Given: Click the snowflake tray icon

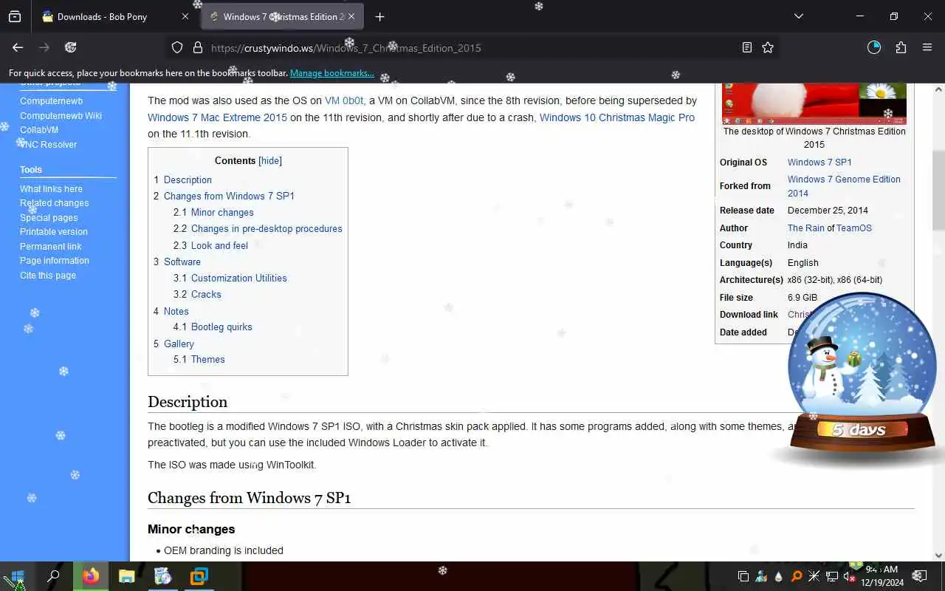Looking at the screenshot, I should pyautogui.click(x=814, y=577).
